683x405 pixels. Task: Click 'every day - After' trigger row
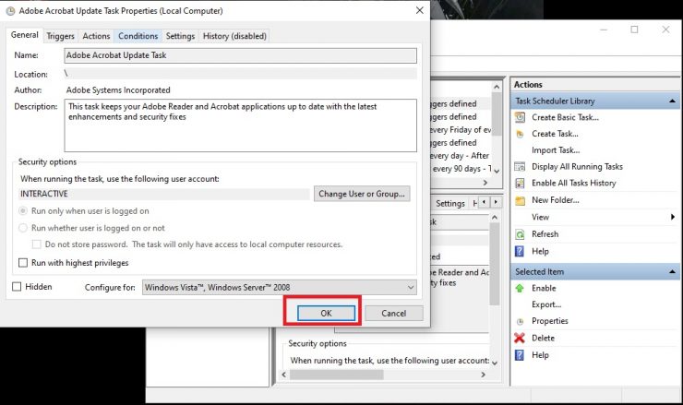[461, 156]
